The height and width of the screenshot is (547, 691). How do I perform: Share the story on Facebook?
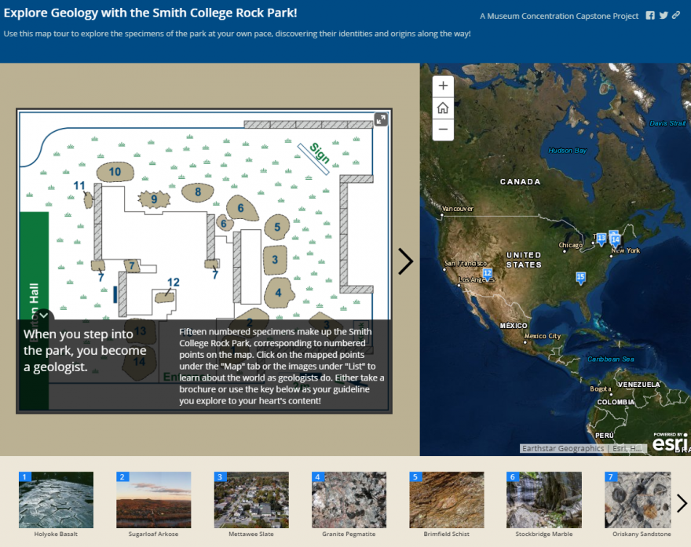(x=650, y=16)
